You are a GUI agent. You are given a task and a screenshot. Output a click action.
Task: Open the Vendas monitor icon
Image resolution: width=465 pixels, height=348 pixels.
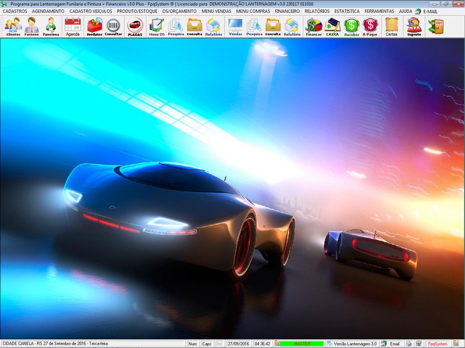[235, 27]
